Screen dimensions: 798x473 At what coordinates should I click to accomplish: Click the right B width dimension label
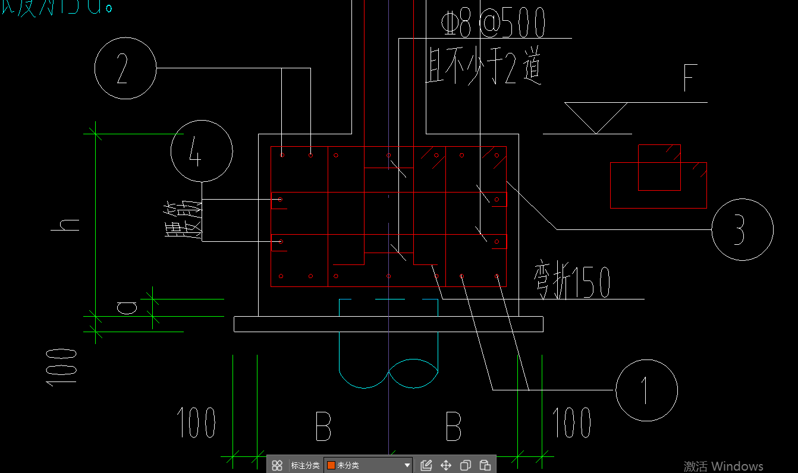tap(453, 427)
